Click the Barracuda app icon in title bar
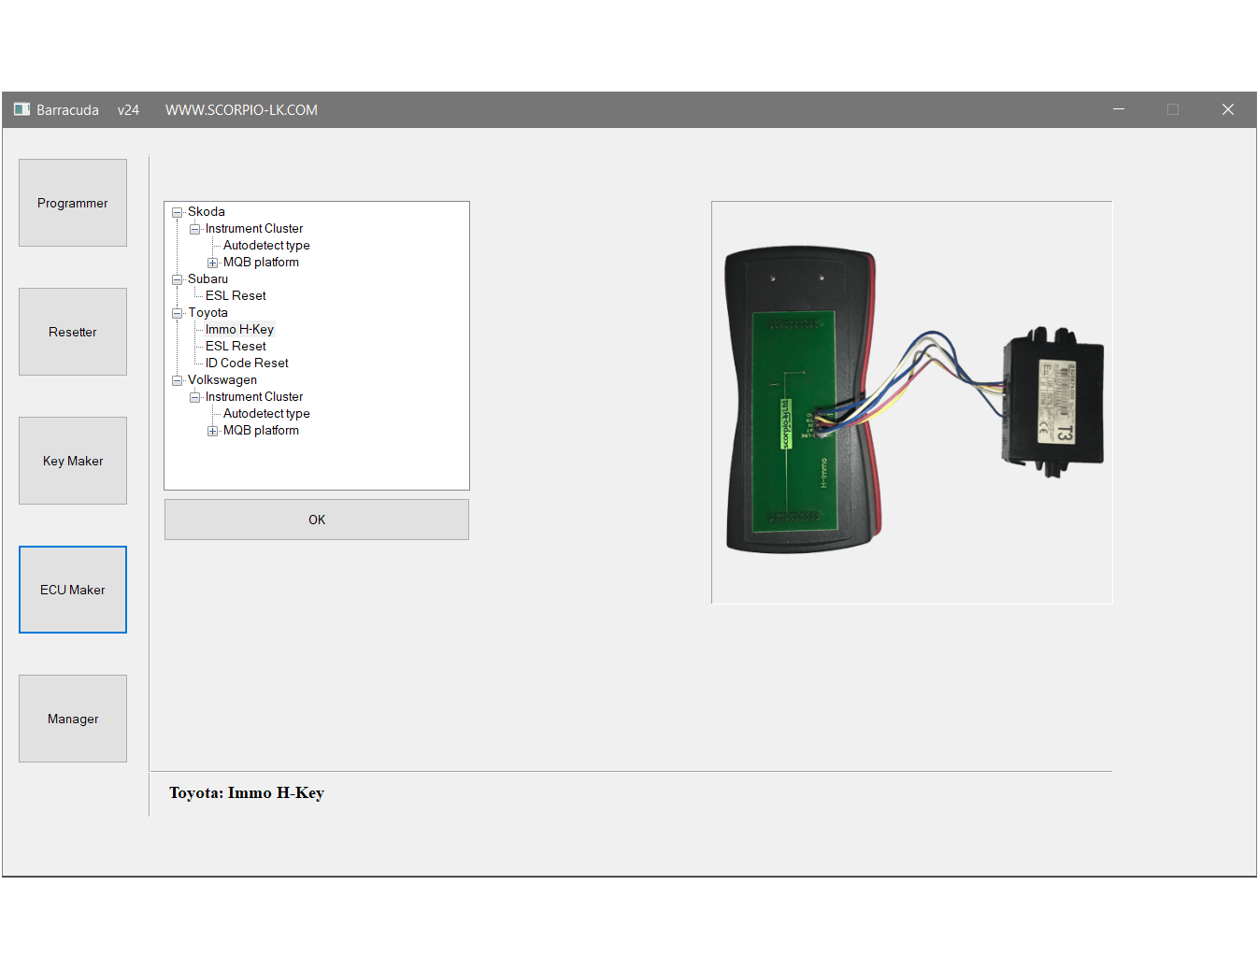 tap(21, 109)
